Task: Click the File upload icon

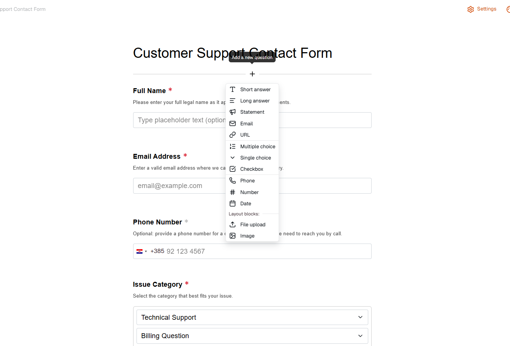Action: click(x=232, y=224)
